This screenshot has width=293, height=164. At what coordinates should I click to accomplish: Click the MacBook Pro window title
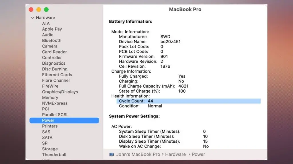tap(185, 9)
